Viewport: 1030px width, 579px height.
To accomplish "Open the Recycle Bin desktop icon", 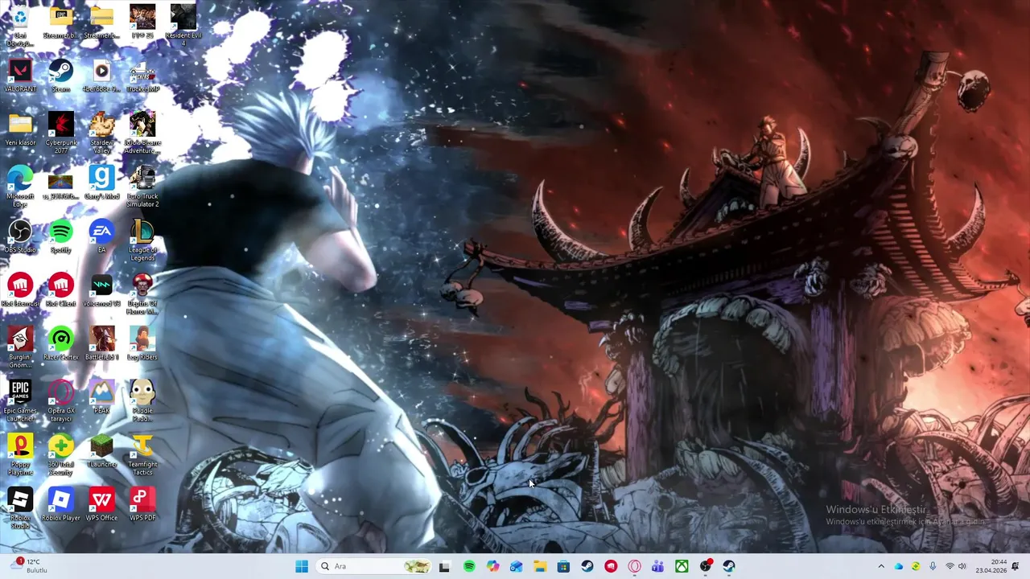I will (20, 24).
